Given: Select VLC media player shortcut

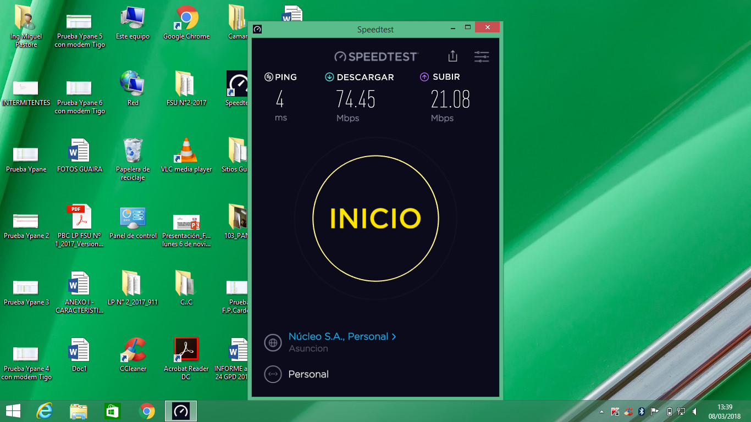Looking at the screenshot, I should tap(186, 156).
